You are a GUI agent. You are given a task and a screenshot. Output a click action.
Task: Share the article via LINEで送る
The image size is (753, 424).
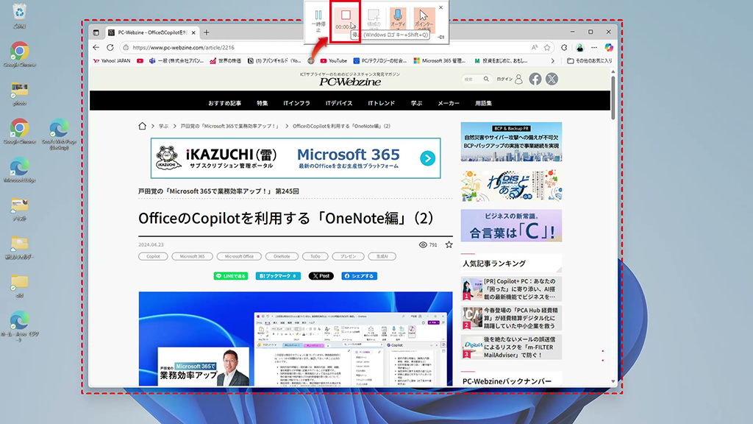pyautogui.click(x=231, y=276)
